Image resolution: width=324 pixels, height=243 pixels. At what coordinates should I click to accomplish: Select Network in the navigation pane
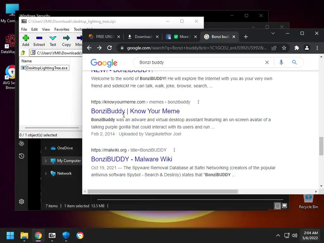click(61, 173)
